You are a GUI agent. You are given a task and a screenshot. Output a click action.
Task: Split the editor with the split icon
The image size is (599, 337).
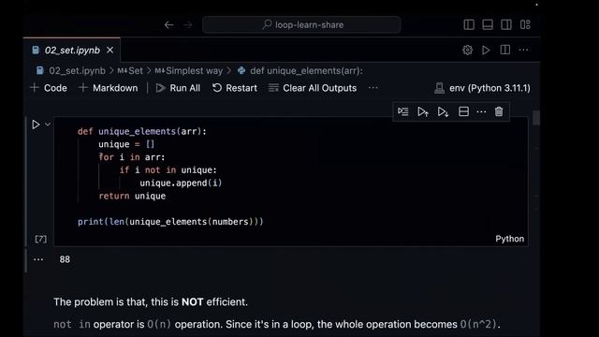(505, 50)
